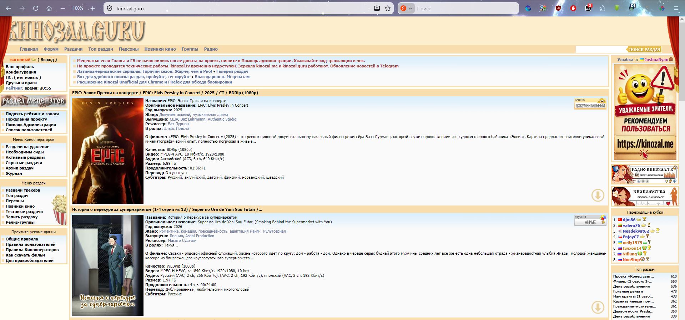Click the 100% zoom level indicator
Image resolution: width=685 pixels, height=320 pixels.
(78, 8)
